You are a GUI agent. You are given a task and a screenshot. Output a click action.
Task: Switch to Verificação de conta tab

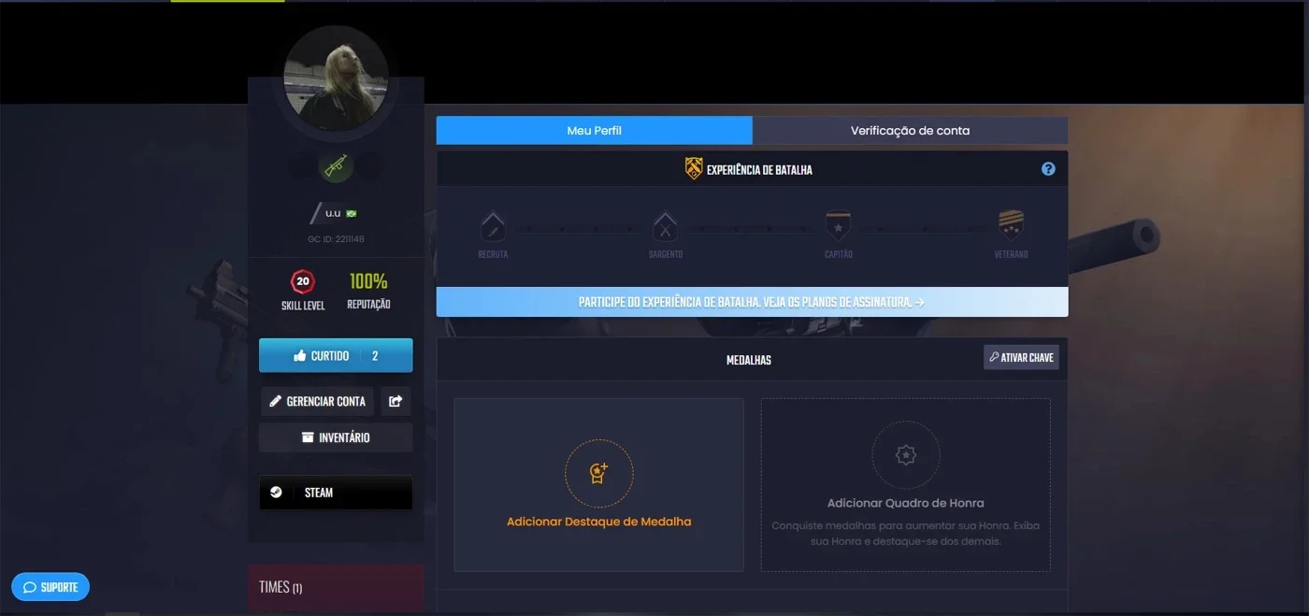click(910, 130)
